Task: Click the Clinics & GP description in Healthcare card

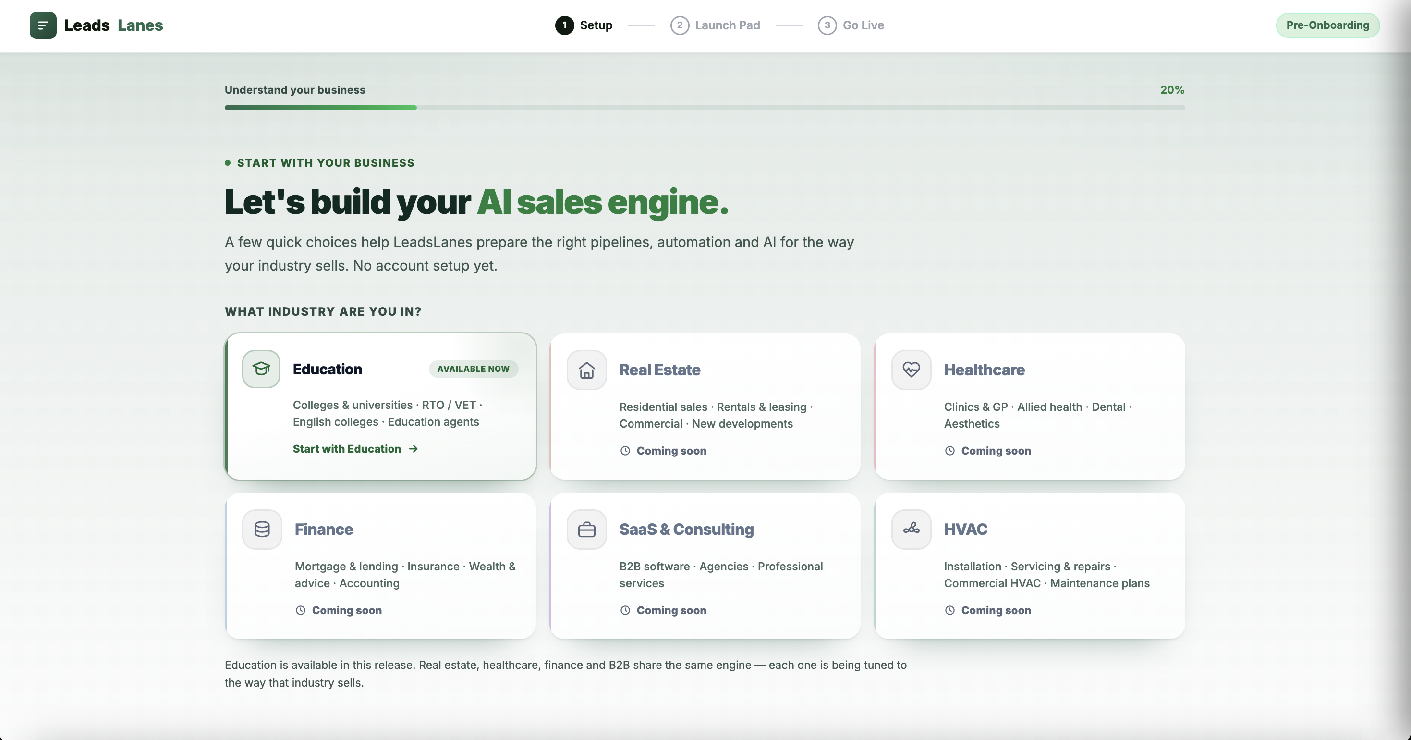Action: click(x=1038, y=416)
